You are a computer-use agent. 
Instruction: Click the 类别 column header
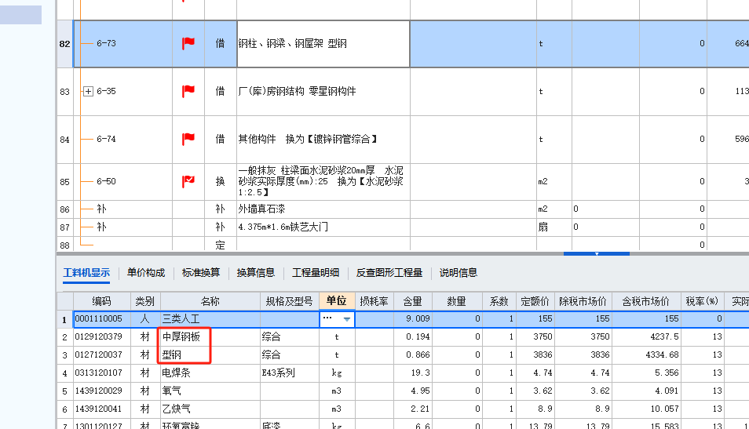pyautogui.click(x=145, y=301)
